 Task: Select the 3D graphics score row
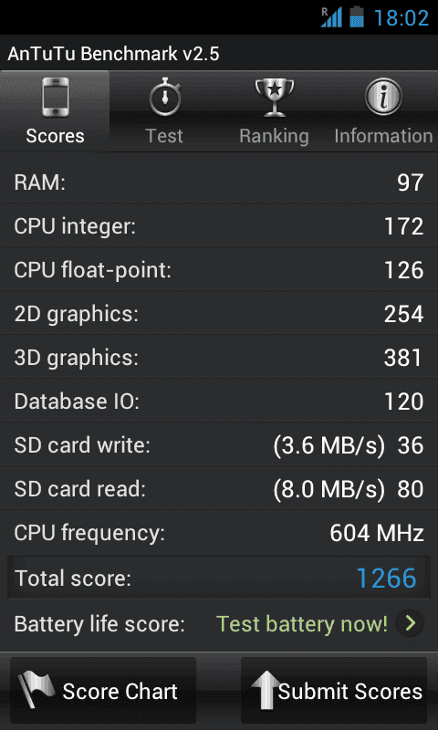click(x=219, y=358)
